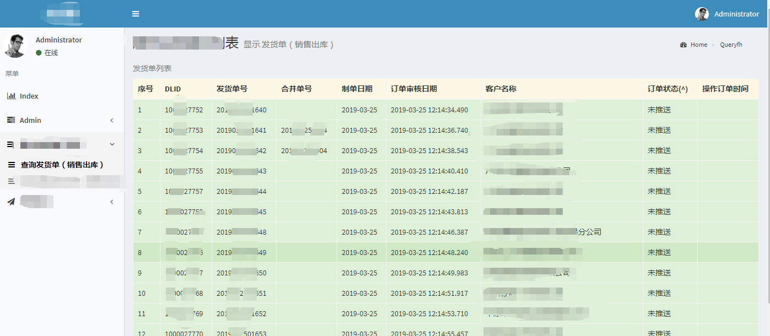Click the Administrator avatar in the top navbar
Image resolution: width=770 pixels, height=336 pixels.
[702, 14]
